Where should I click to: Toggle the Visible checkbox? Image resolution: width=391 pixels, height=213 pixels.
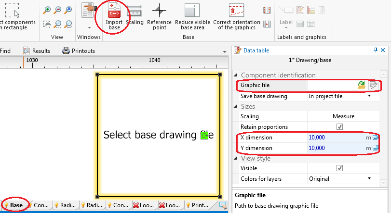[x=339, y=168]
